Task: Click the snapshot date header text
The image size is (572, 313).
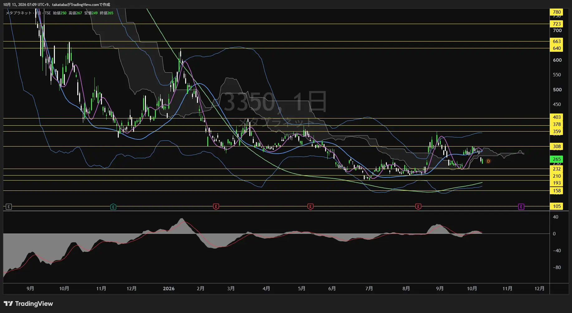Action: (56, 5)
